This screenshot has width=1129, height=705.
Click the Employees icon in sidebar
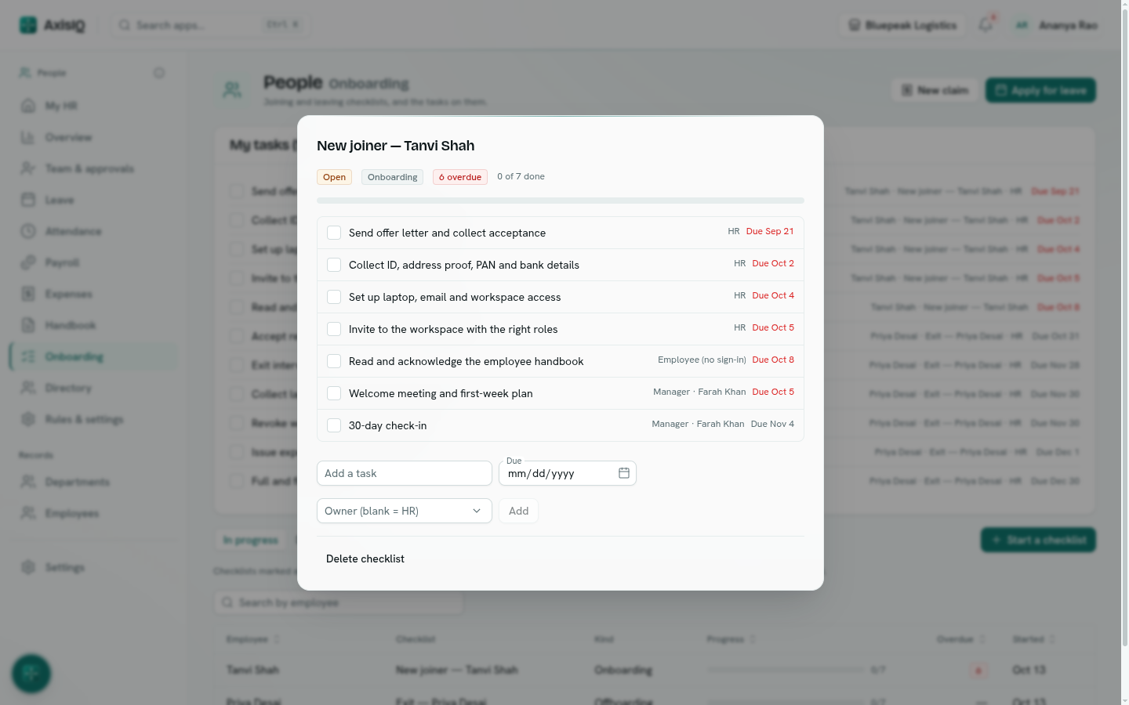28,513
